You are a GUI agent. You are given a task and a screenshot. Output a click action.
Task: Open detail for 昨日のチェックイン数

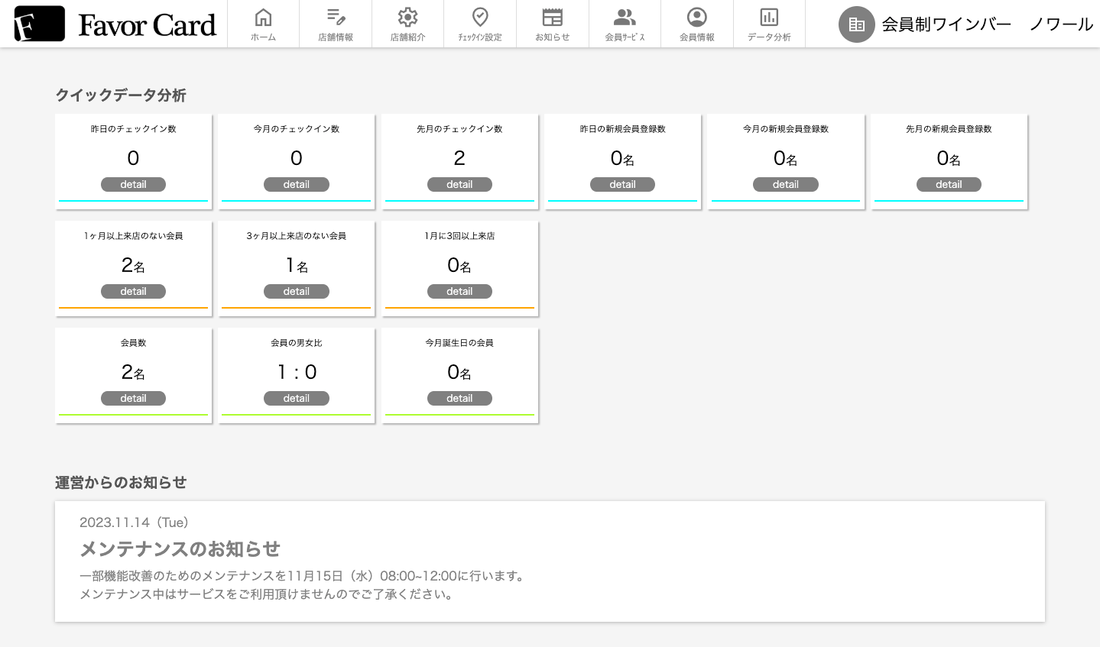pyautogui.click(x=133, y=184)
